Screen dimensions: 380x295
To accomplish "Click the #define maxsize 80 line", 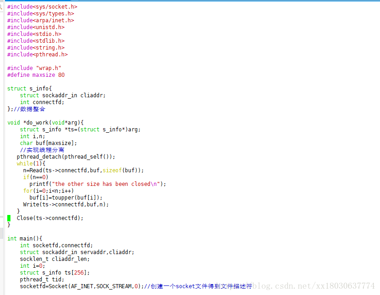I will (x=36, y=75).
